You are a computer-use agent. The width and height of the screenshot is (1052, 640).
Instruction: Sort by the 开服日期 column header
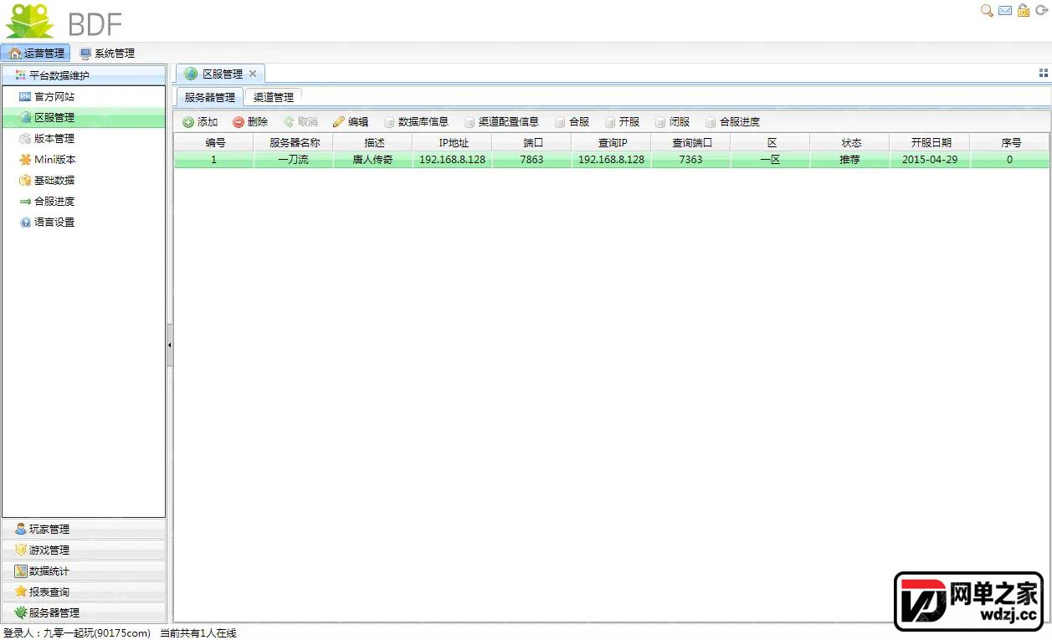pos(930,143)
